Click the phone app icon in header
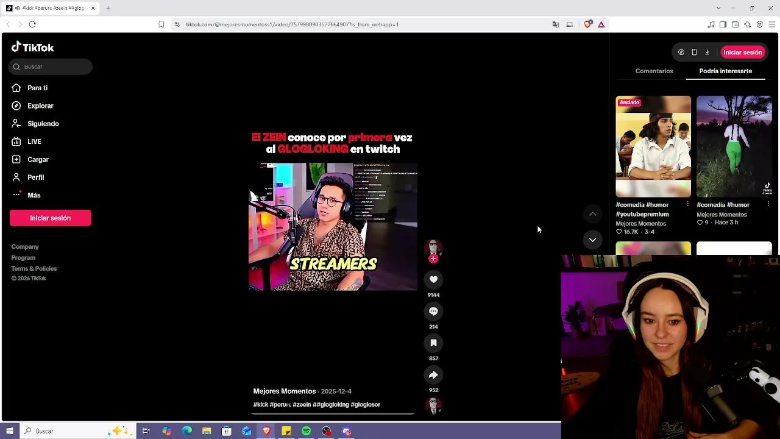 point(694,52)
